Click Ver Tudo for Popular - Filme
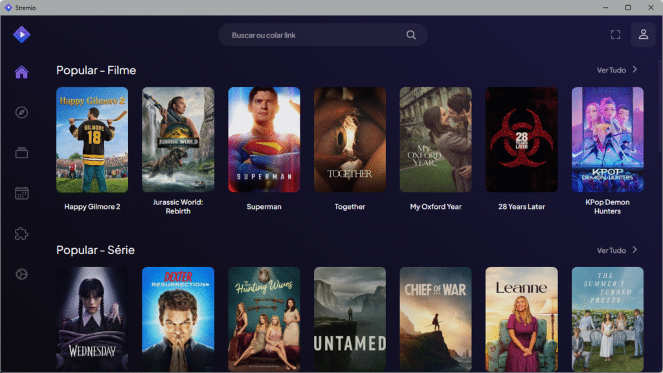Screen dimensions: 663x373 (x=611, y=70)
